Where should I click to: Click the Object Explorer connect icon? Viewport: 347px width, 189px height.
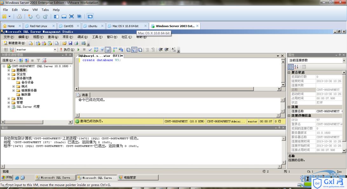pos(21,60)
